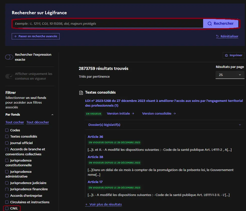
Task: Check the Jurisprudence financière checkbox
Action: 7,189
